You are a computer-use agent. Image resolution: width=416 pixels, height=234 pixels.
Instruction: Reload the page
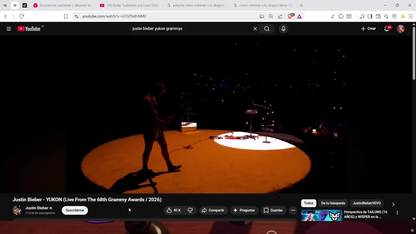(x=21, y=16)
